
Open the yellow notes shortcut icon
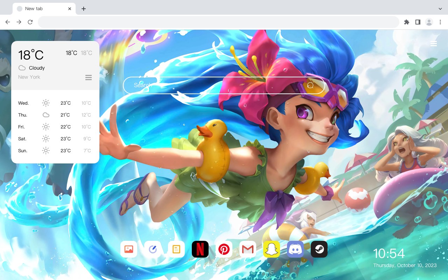176,249
